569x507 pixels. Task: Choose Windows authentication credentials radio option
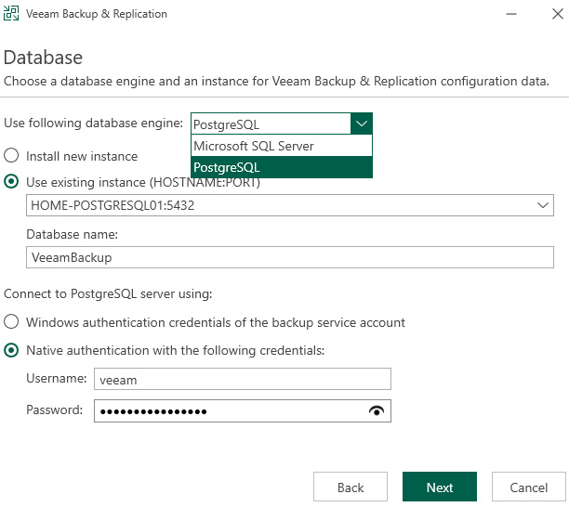11,321
